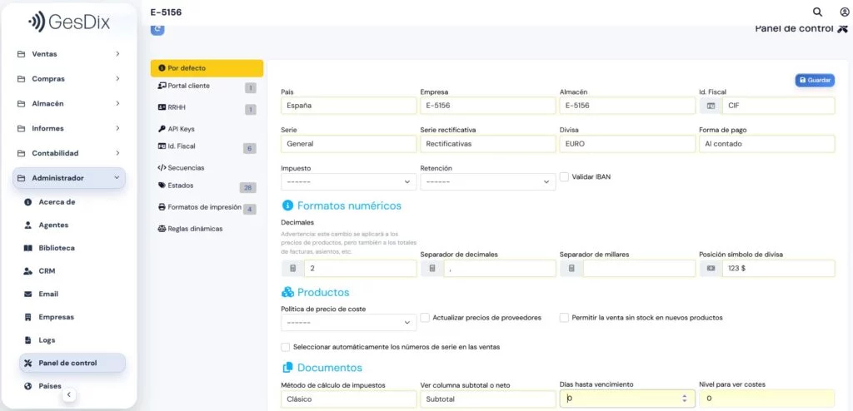
Task: Select the Por defecto tab
Action: pyautogui.click(x=207, y=68)
